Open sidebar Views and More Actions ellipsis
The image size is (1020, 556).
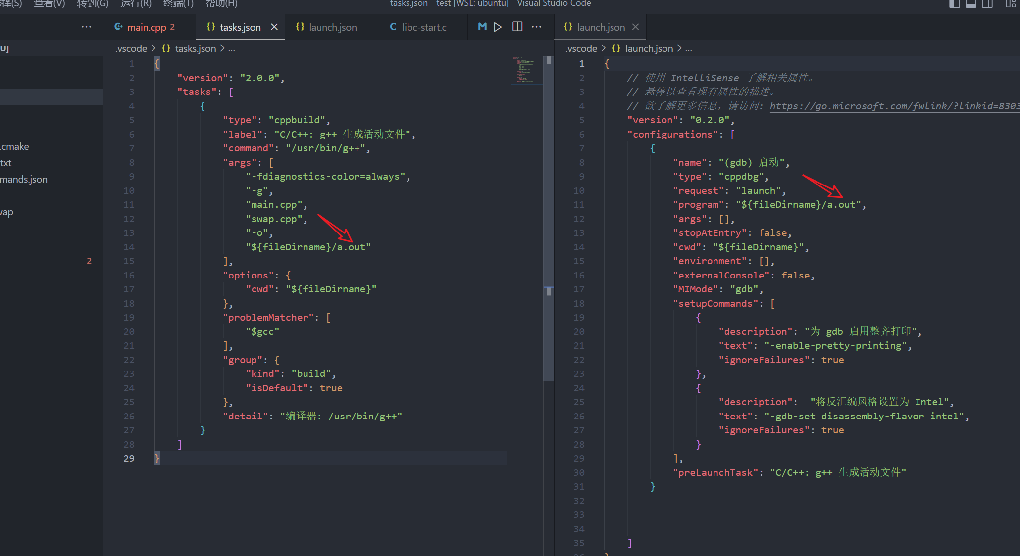point(86,27)
